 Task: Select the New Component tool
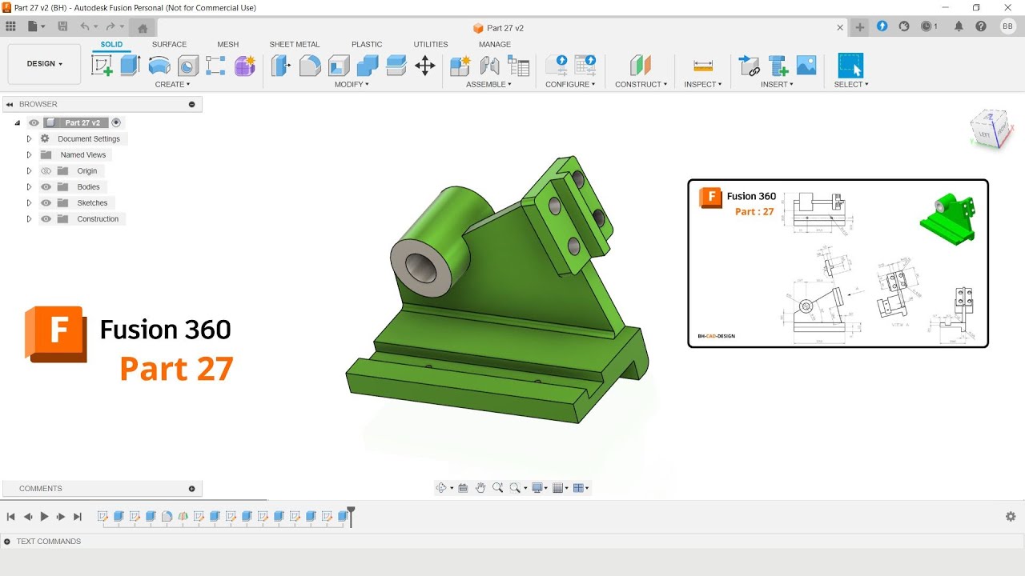pos(460,66)
